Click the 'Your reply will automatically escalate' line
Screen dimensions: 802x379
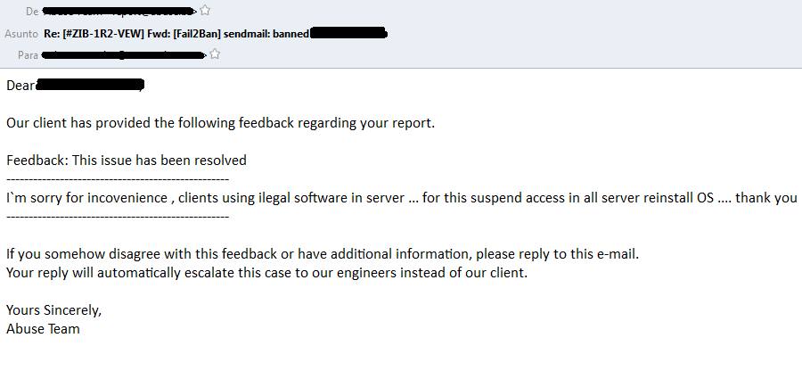(267, 273)
